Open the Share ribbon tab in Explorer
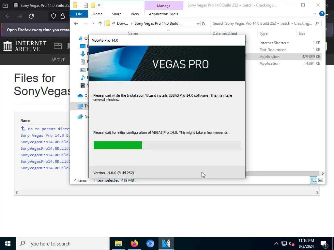This screenshot has height=250, width=334. tap(116, 14)
